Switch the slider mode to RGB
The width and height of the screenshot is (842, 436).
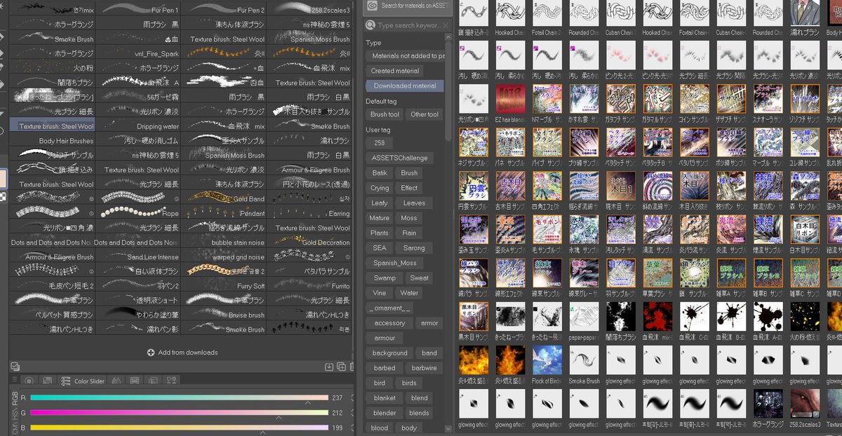coord(15,398)
